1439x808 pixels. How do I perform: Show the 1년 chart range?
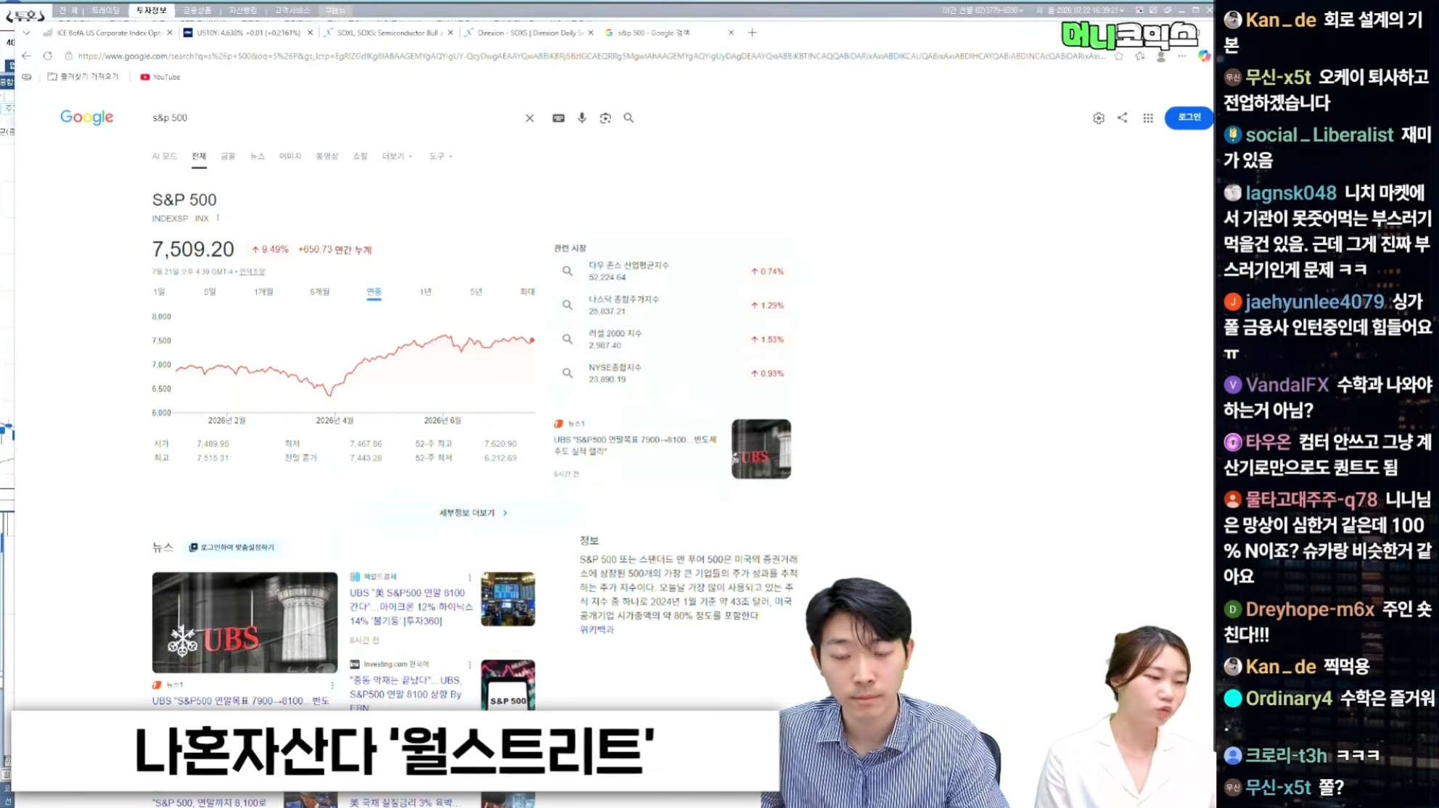[425, 292]
